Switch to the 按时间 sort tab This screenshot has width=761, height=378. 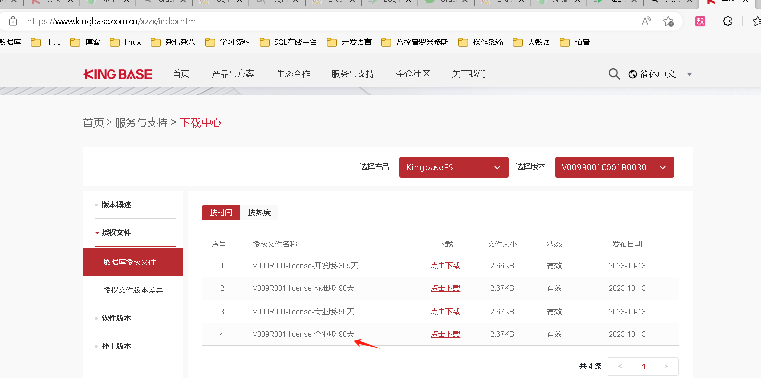(221, 213)
